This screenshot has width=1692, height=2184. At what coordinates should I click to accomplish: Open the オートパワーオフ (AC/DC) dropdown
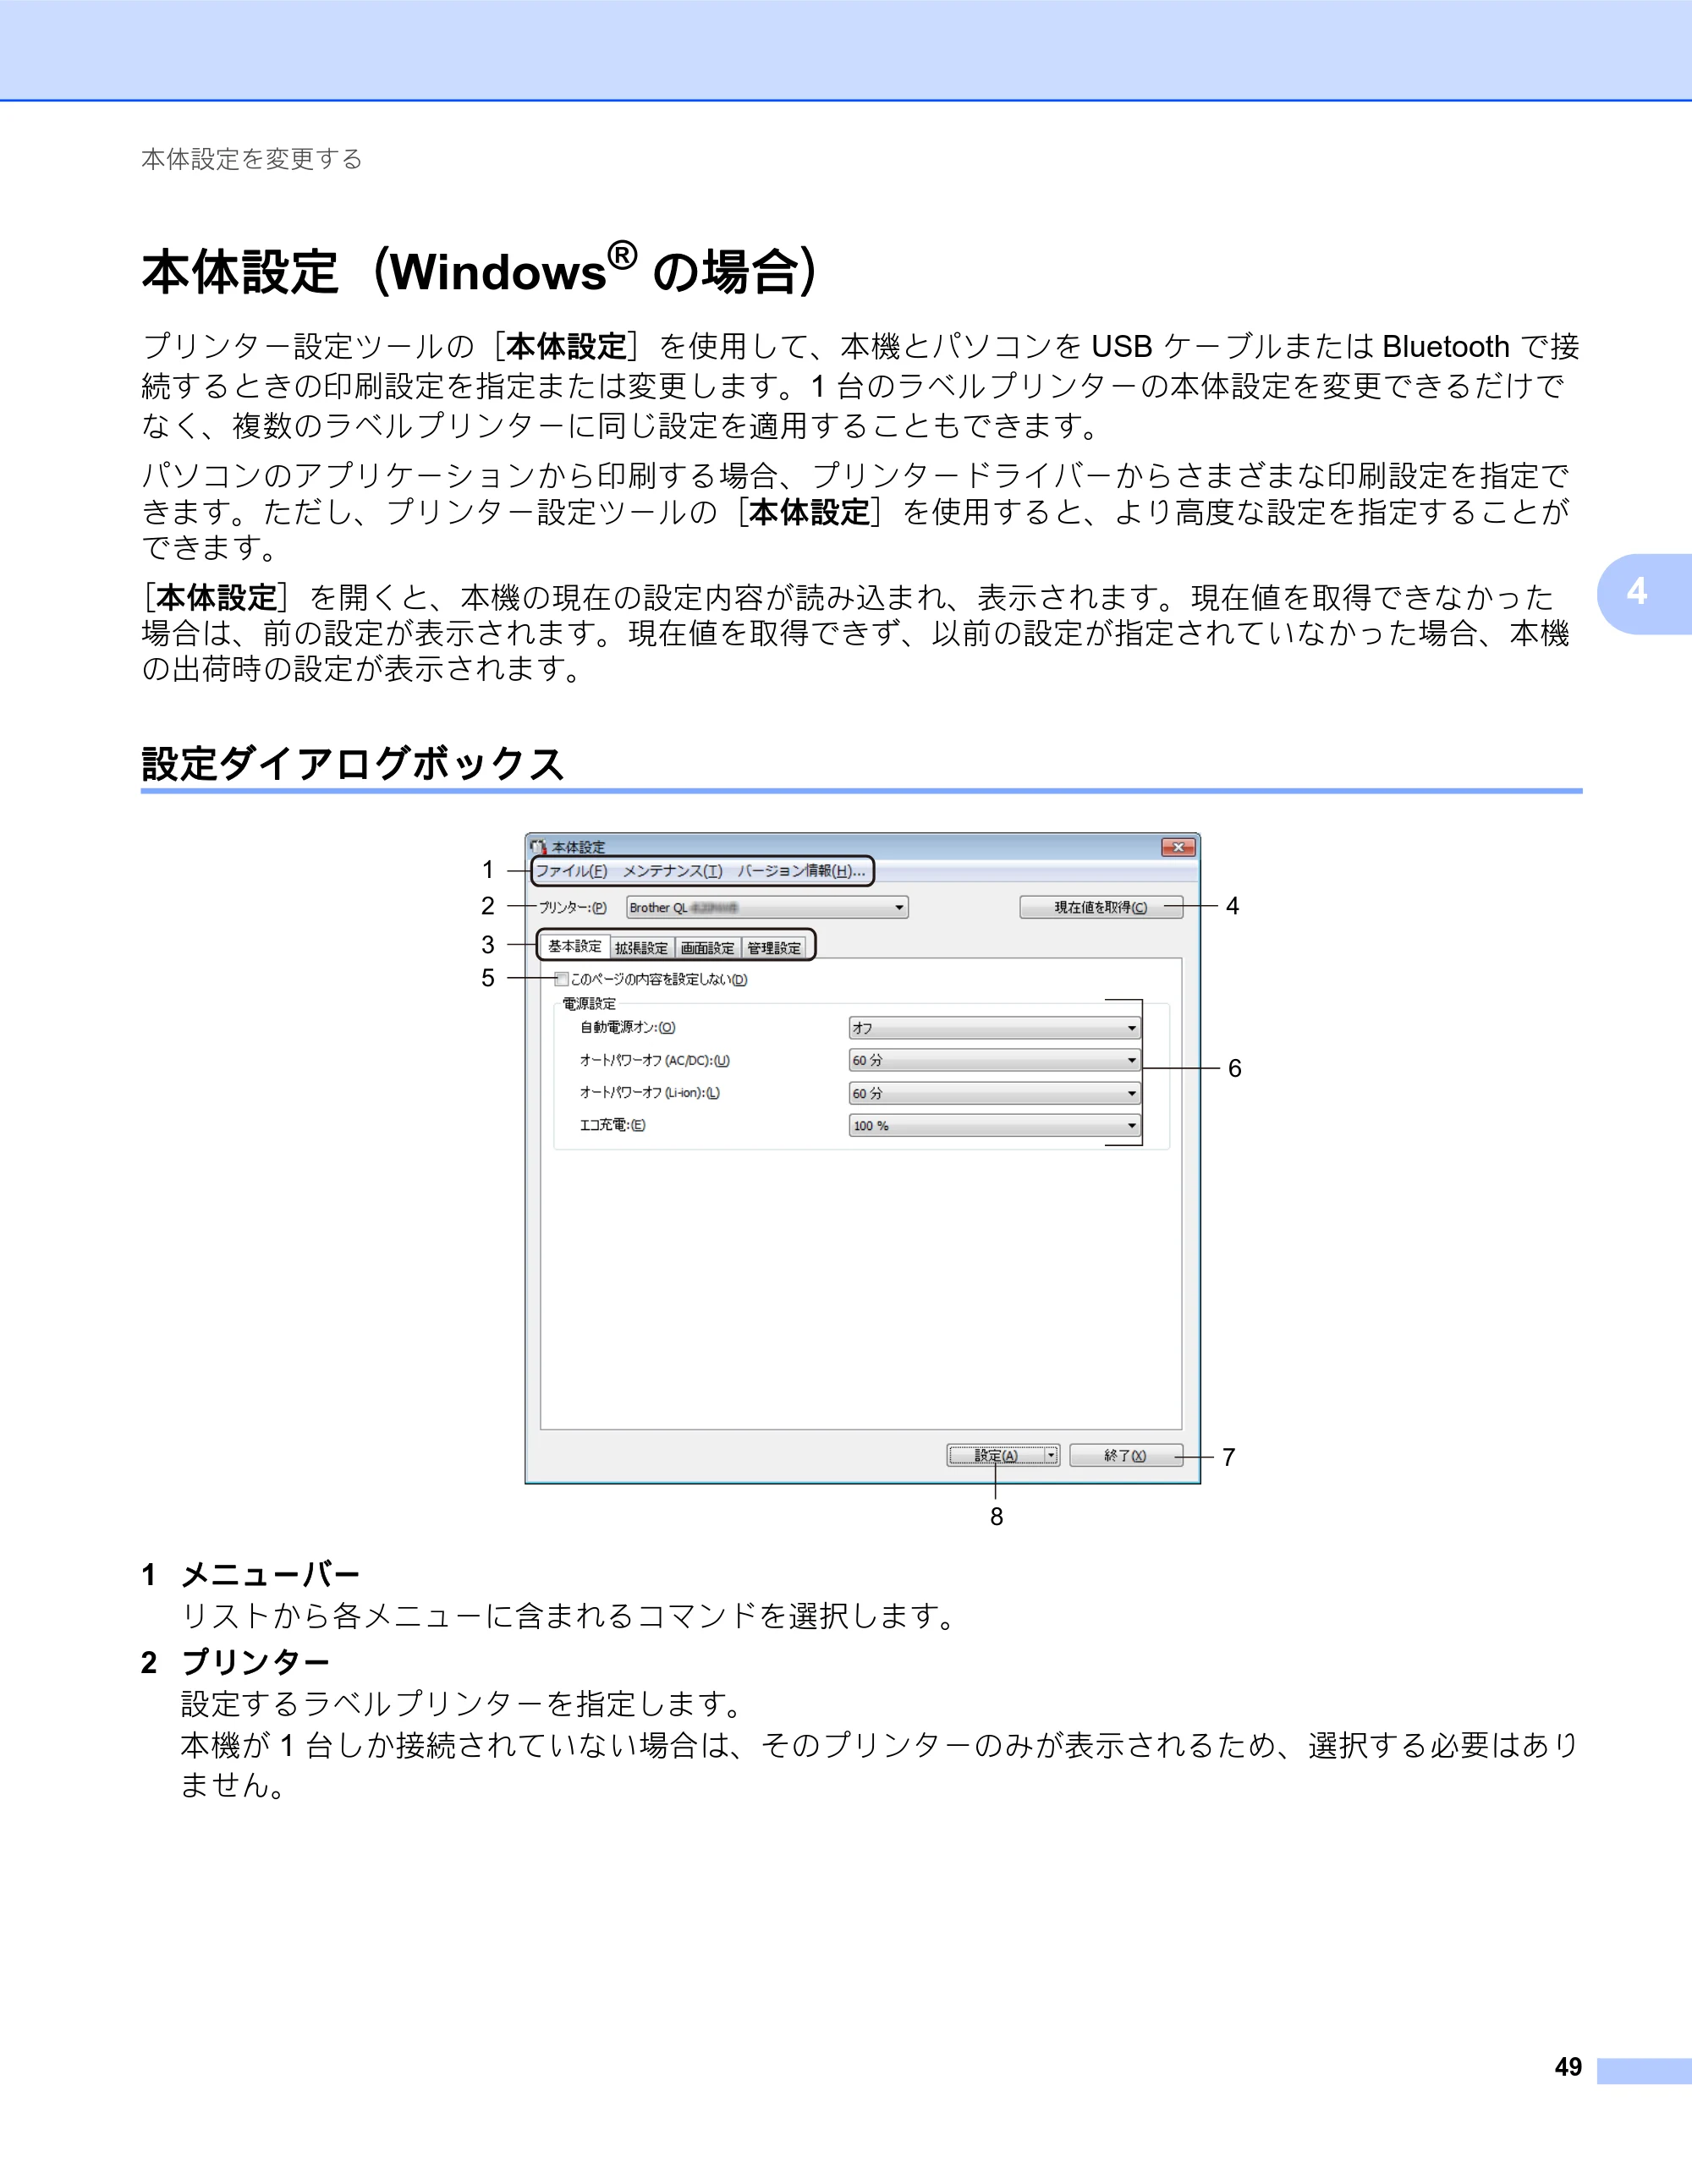(x=995, y=1060)
